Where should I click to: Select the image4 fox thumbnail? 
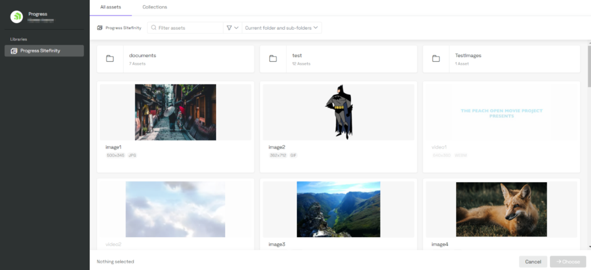pyautogui.click(x=501, y=209)
